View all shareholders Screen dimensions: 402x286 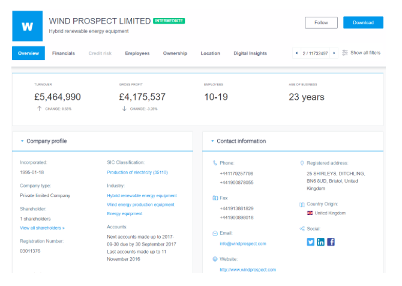(43, 228)
